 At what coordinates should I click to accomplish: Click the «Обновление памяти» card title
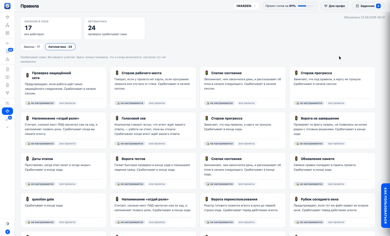[317, 159]
